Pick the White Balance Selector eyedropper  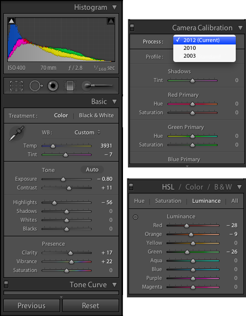[x=17, y=133]
